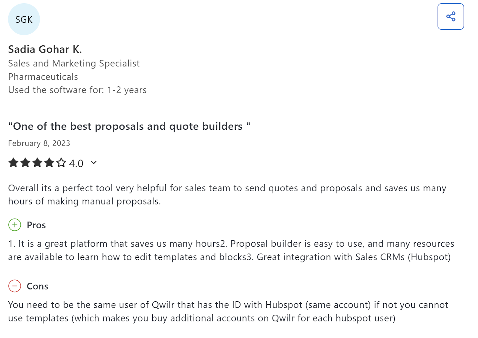
Task: Click the Pharmaceuticals industry text
Action: 43,77
